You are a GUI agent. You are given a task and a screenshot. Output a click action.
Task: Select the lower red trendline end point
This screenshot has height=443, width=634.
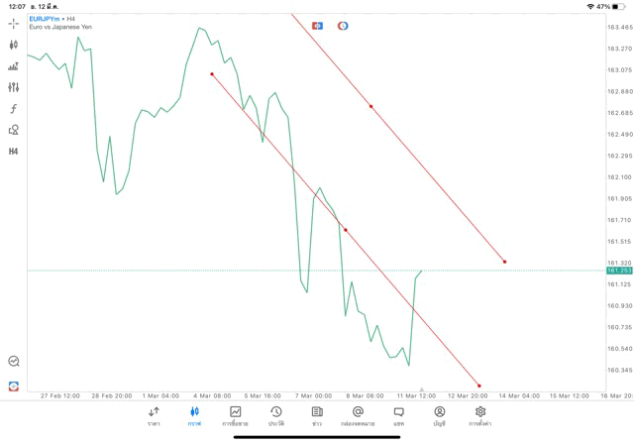click(x=478, y=386)
